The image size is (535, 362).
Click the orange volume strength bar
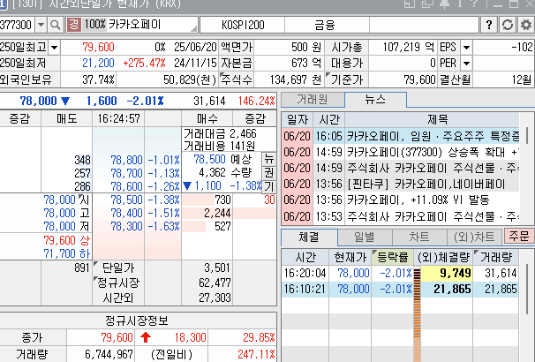417,314
